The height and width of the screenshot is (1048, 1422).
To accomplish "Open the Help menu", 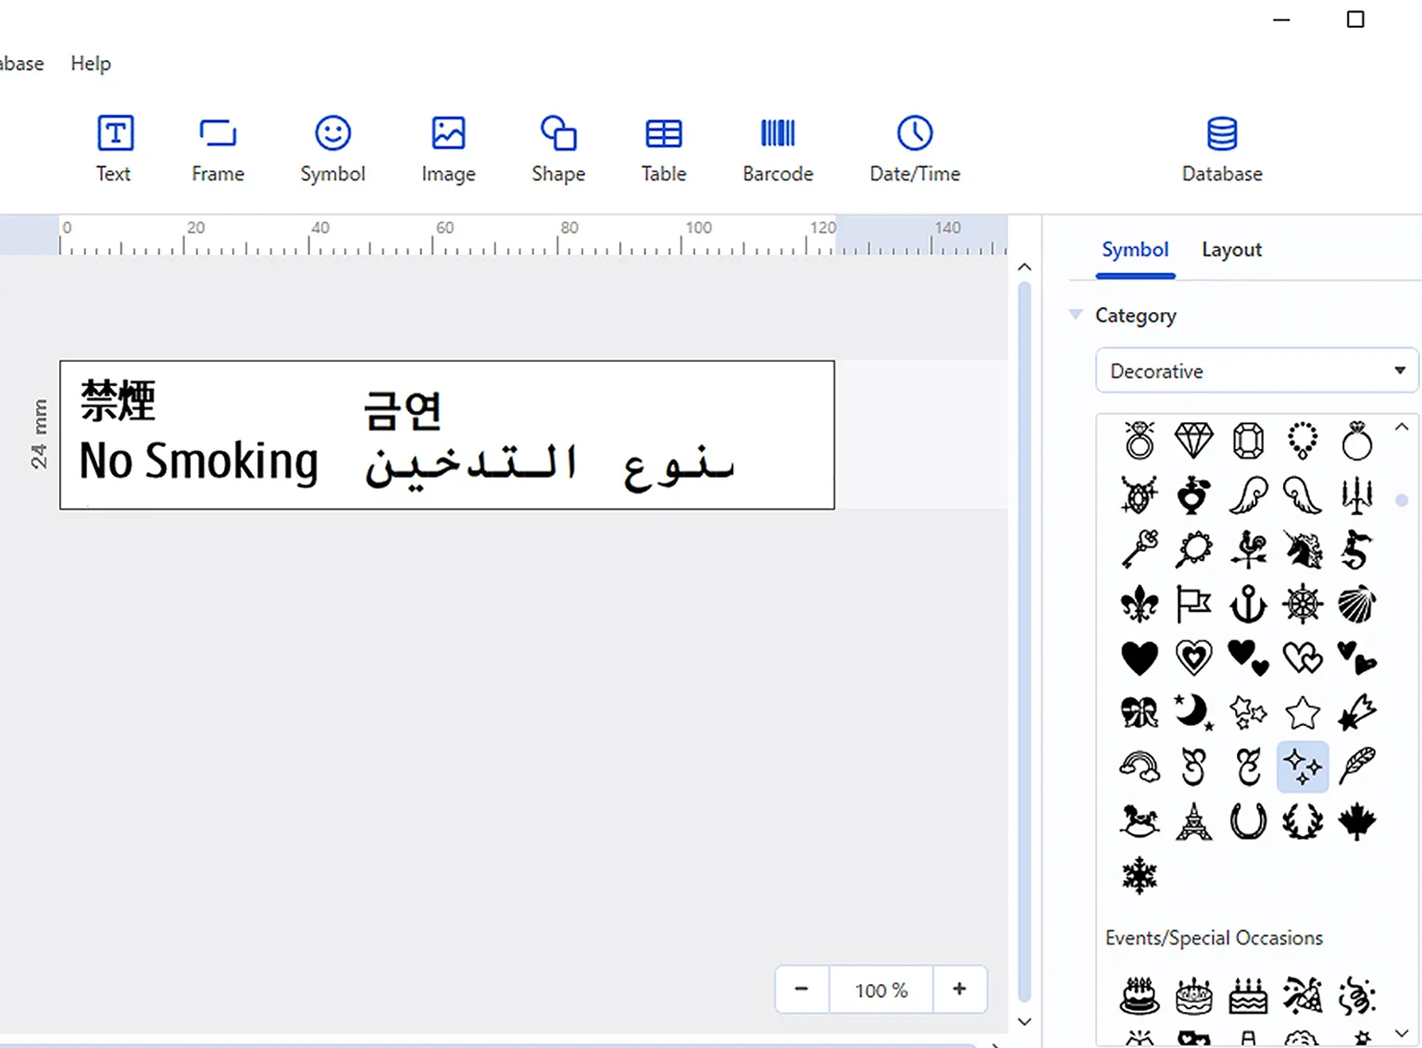I will pos(90,63).
